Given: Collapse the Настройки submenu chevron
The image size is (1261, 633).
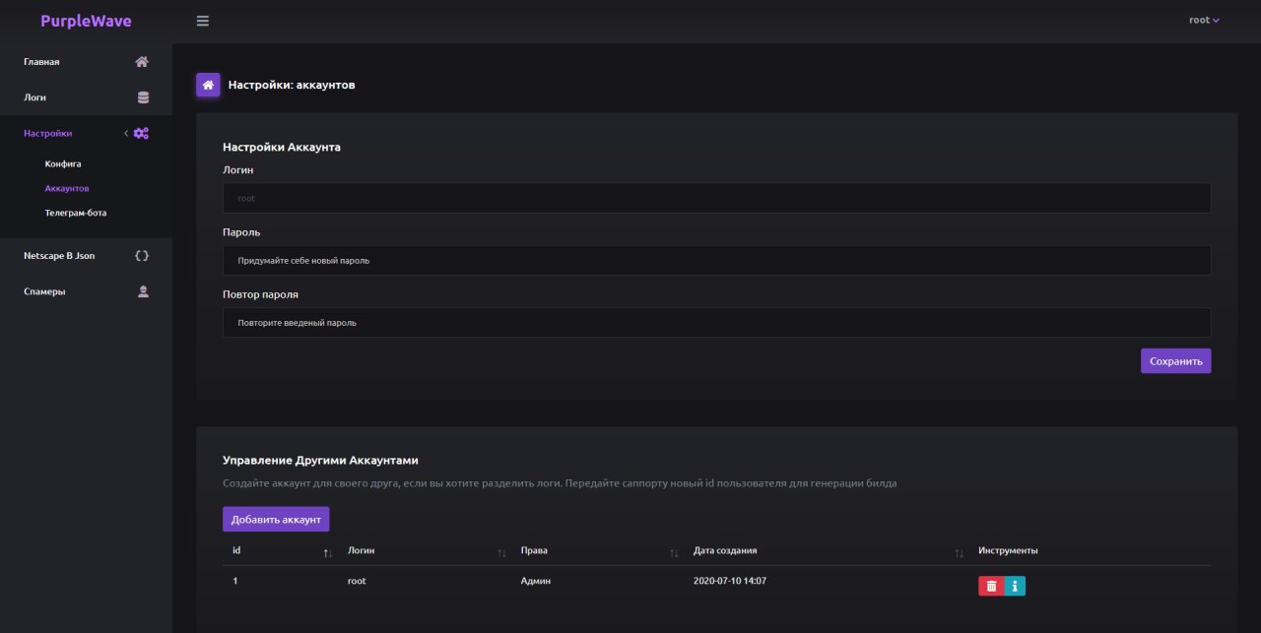Looking at the screenshot, I should point(126,133).
